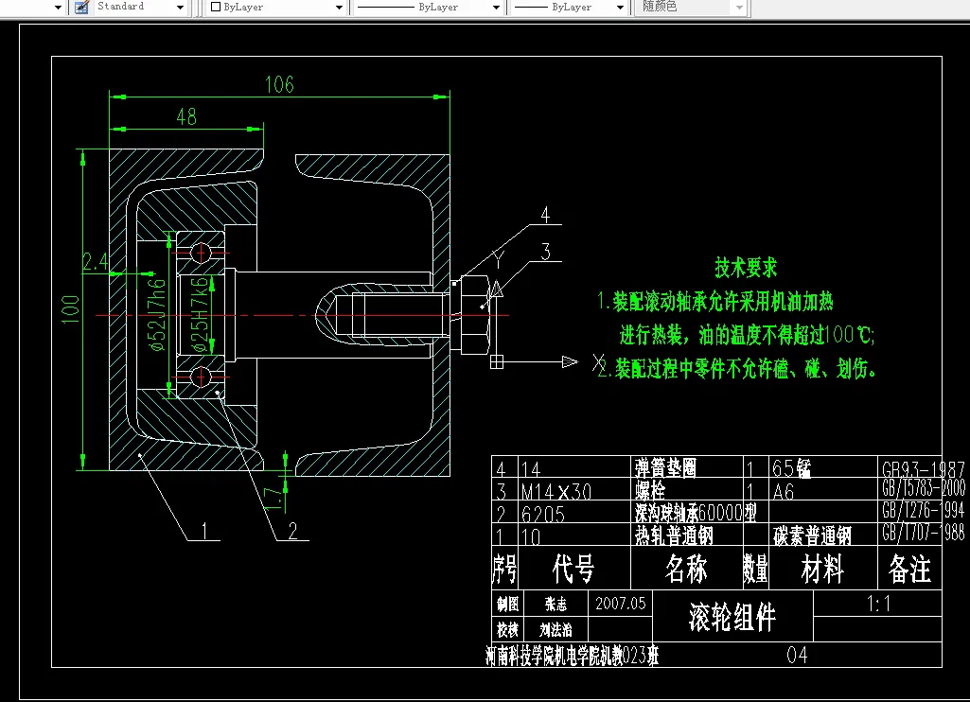Viewport: 970px width, 702px height.
Task: Click part balloon number 2
Action: 293,530
